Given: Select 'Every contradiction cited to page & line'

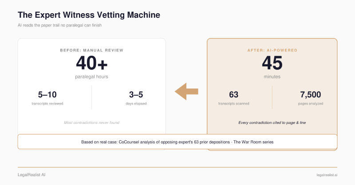Looking at the screenshot, I should click(272, 123).
